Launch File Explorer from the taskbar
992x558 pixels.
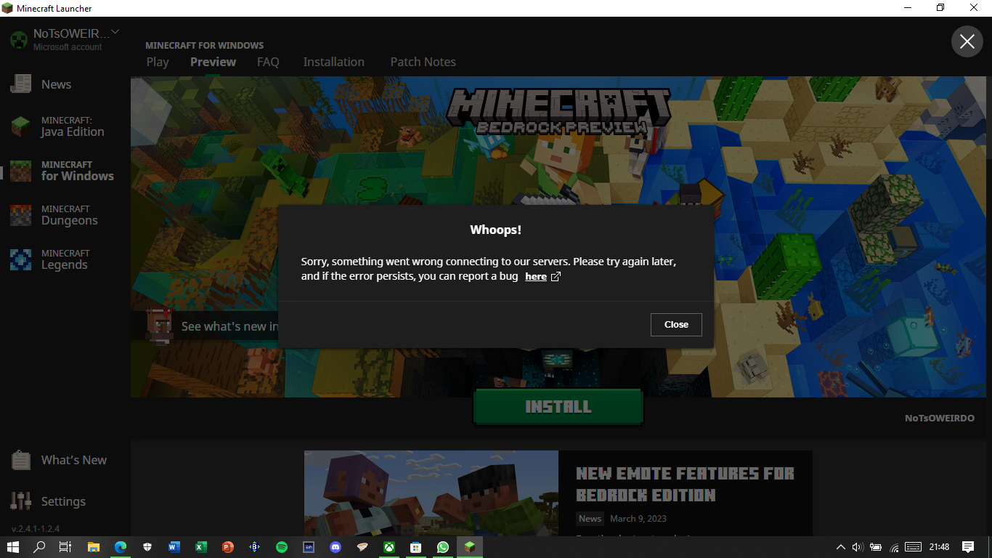[x=93, y=547]
